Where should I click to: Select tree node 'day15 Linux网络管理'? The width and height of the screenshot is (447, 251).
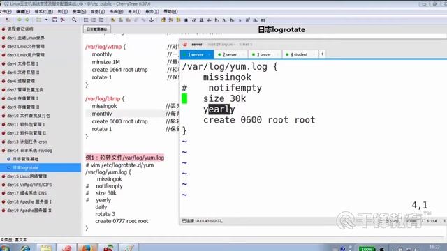point(27,176)
